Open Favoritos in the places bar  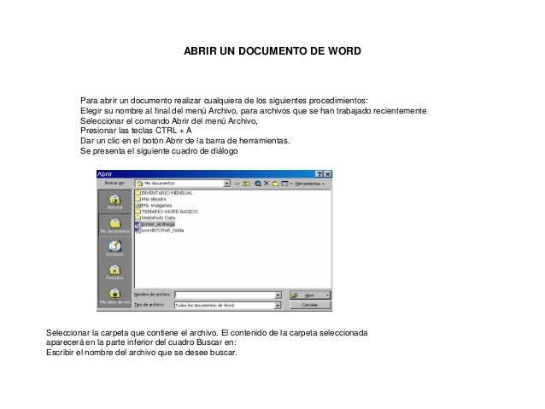(x=114, y=272)
